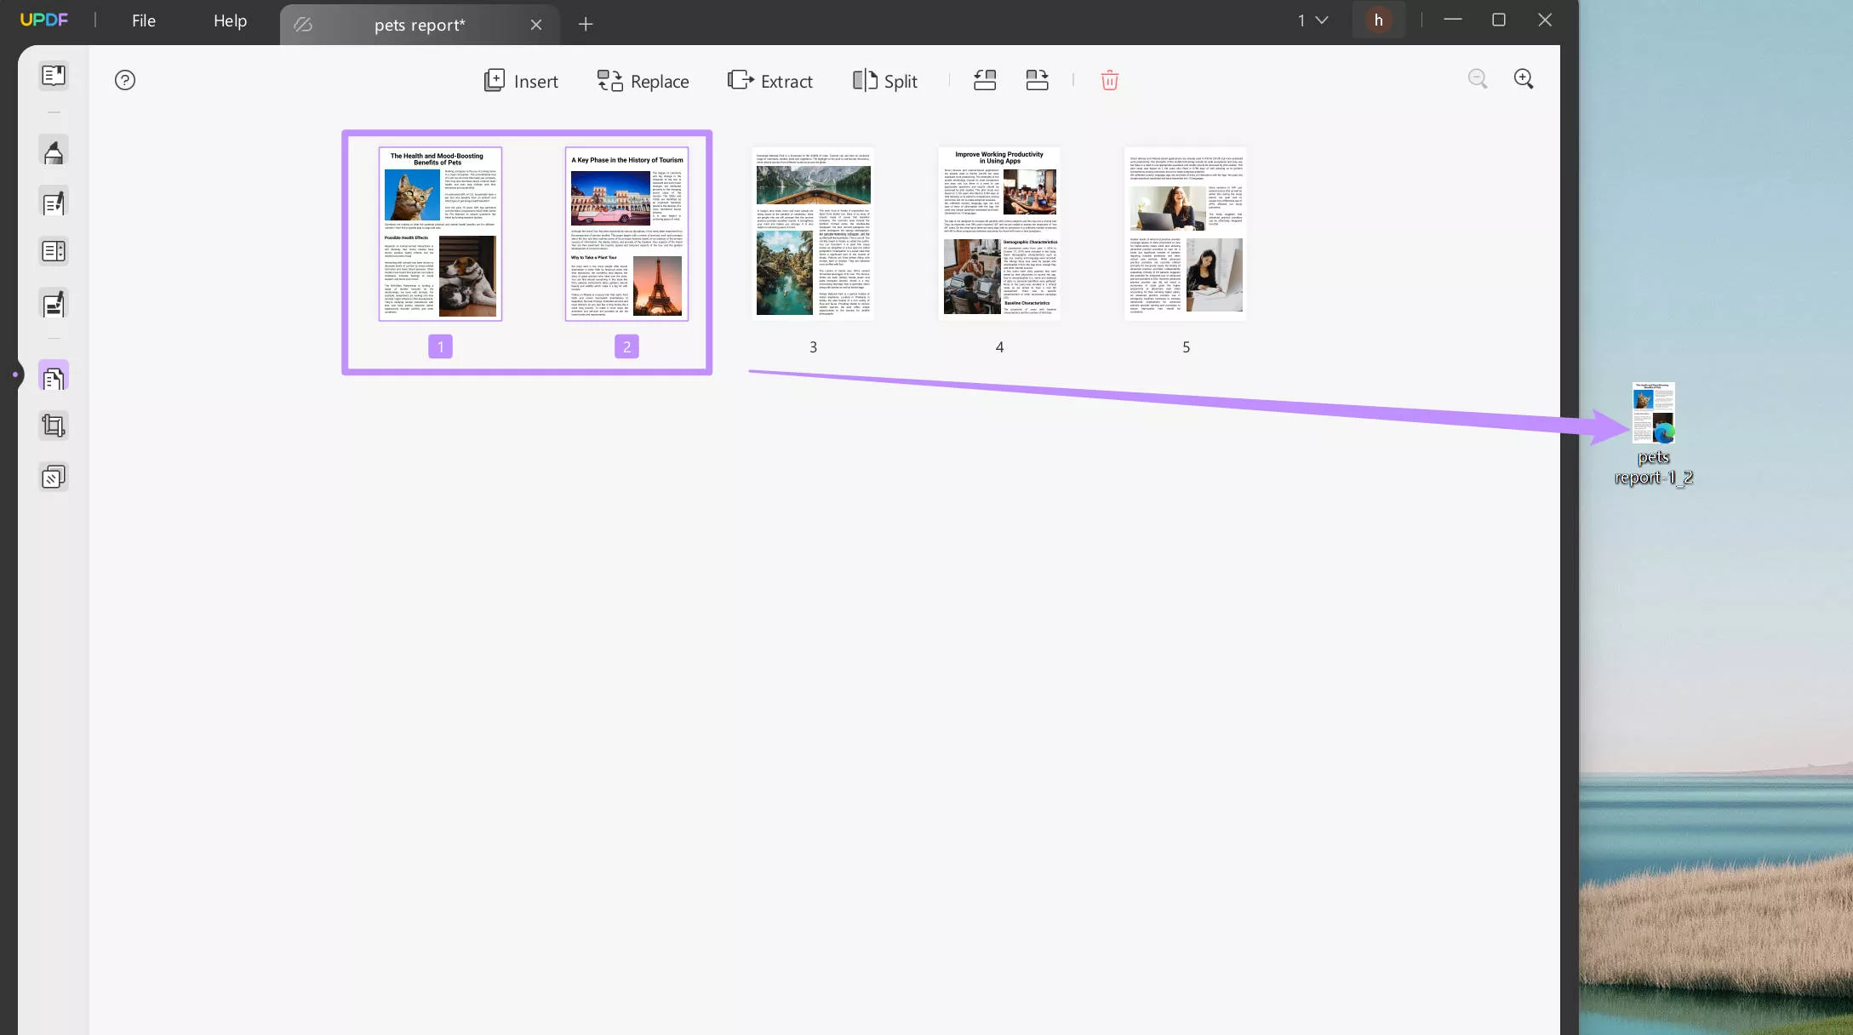Maximize the UPDF window
1853x1035 pixels.
pyautogui.click(x=1499, y=20)
